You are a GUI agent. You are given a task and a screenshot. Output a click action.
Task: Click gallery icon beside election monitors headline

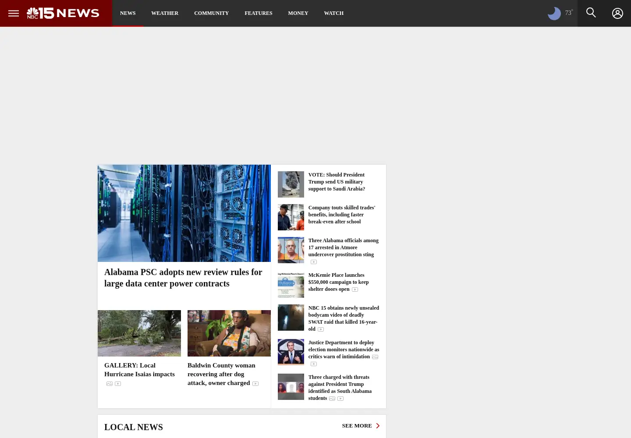pos(375,357)
